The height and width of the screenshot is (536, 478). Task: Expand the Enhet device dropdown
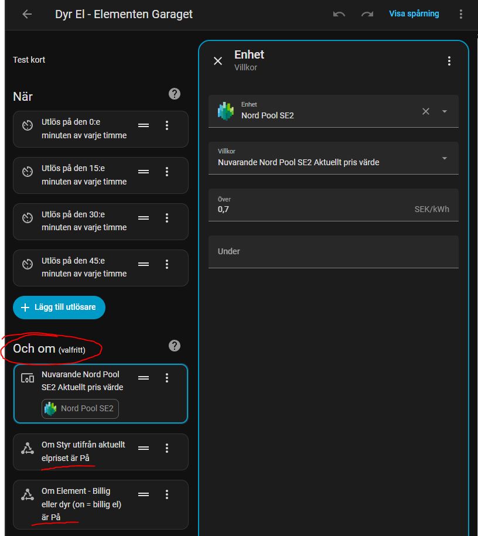445,111
